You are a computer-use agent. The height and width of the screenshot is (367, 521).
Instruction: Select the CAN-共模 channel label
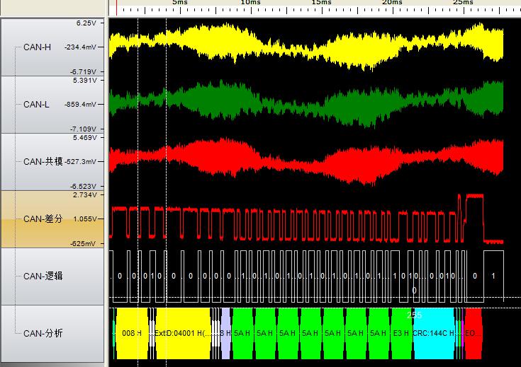click(43, 162)
